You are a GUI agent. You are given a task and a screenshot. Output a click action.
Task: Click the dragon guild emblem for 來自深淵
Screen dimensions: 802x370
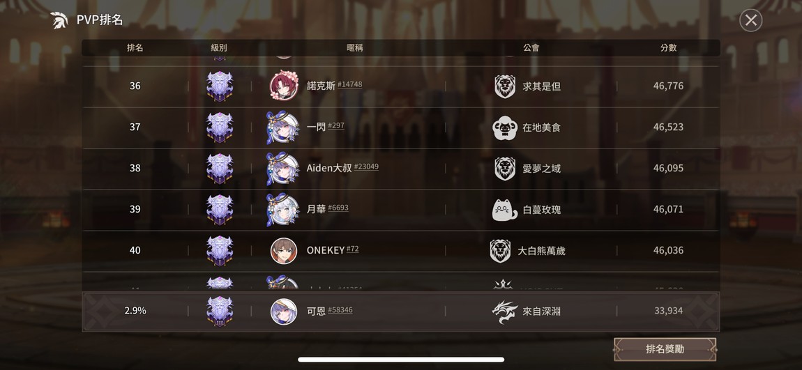(x=504, y=311)
